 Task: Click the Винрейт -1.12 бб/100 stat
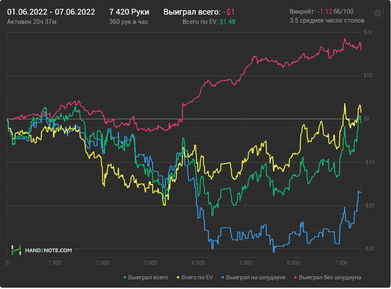[x=321, y=12]
